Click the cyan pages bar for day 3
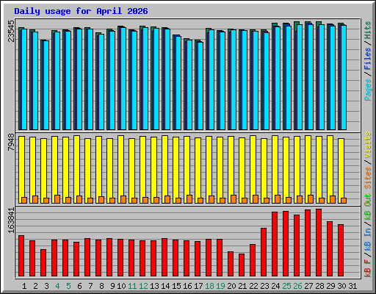The width and height of the screenshot is (376, 294). (46, 85)
